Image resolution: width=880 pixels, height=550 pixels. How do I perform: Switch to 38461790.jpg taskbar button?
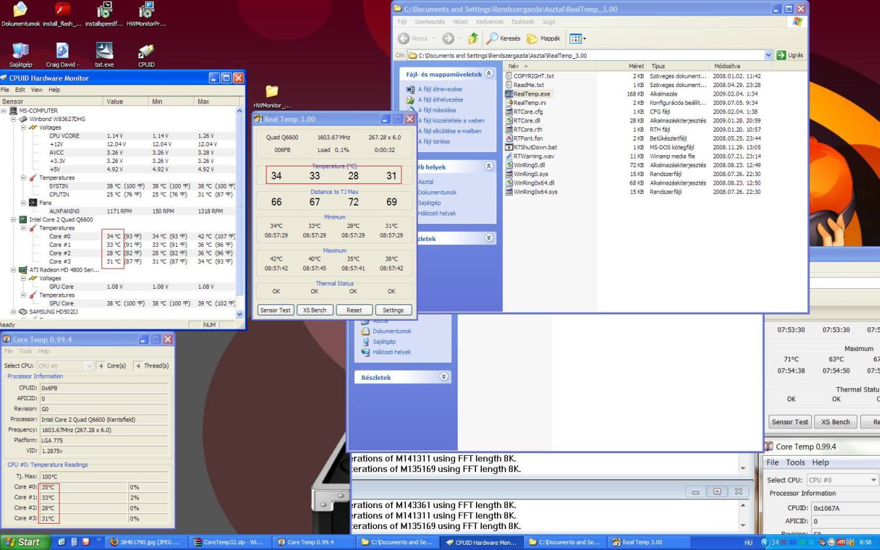click(147, 542)
